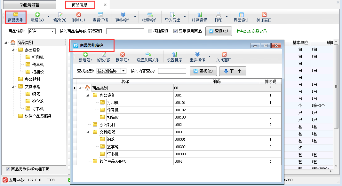The height and width of the screenshot is (186, 342).
Task: Click 查看详情 in the main toolbar
Action: [100, 17]
